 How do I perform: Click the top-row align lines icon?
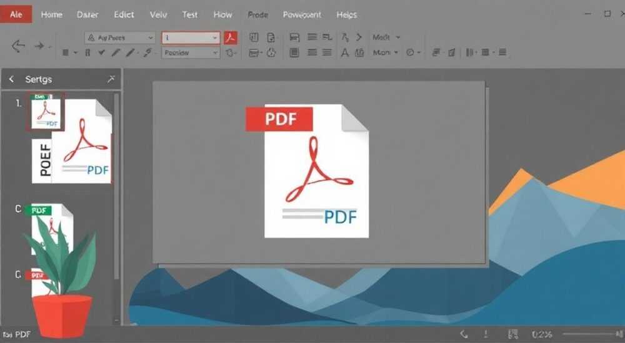312,37
